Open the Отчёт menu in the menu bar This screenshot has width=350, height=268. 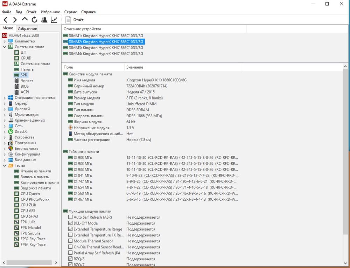tap(31, 12)
